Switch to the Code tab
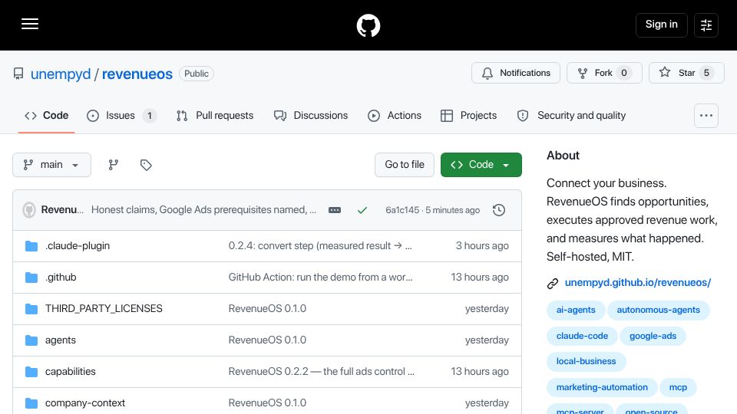Viewport: 737px width, 414px height. point(47,116)
